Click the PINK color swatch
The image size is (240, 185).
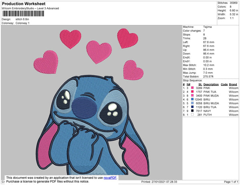[192, 88]
